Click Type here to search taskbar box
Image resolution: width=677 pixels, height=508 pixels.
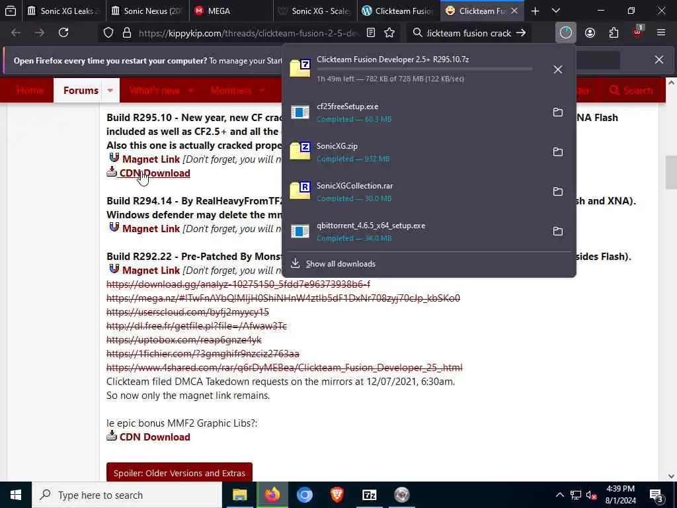point(127,495)
